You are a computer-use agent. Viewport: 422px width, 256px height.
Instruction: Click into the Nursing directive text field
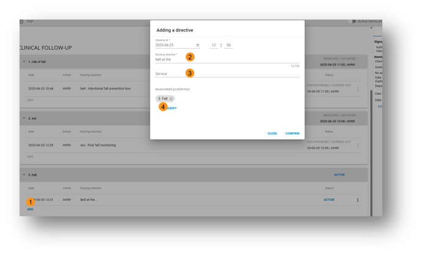(226, 59)
